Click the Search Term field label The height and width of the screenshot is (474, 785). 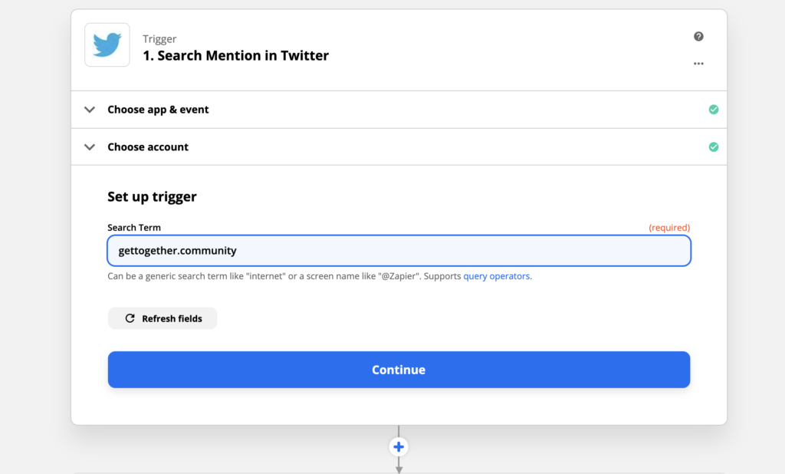(134, 228)
